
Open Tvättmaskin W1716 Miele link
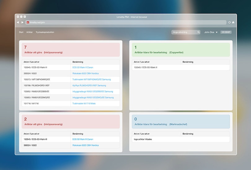pos(84,104)
